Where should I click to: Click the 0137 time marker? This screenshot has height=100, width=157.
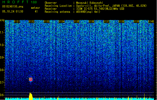click(106, 21)
